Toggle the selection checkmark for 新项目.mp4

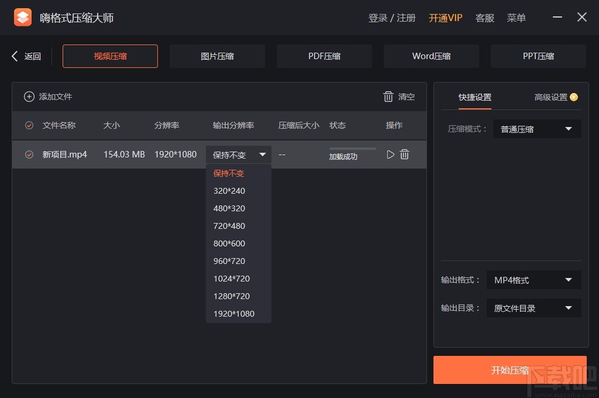(29, 155)
